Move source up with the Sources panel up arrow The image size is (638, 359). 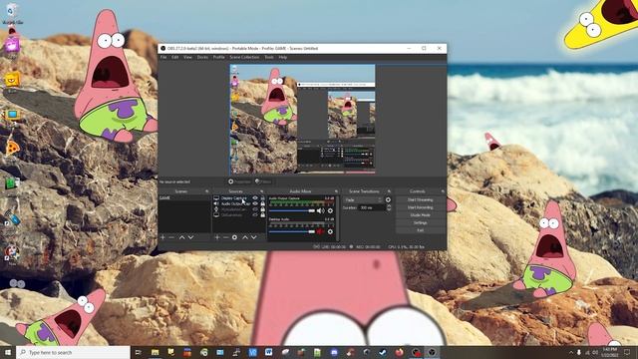[245, 237]
